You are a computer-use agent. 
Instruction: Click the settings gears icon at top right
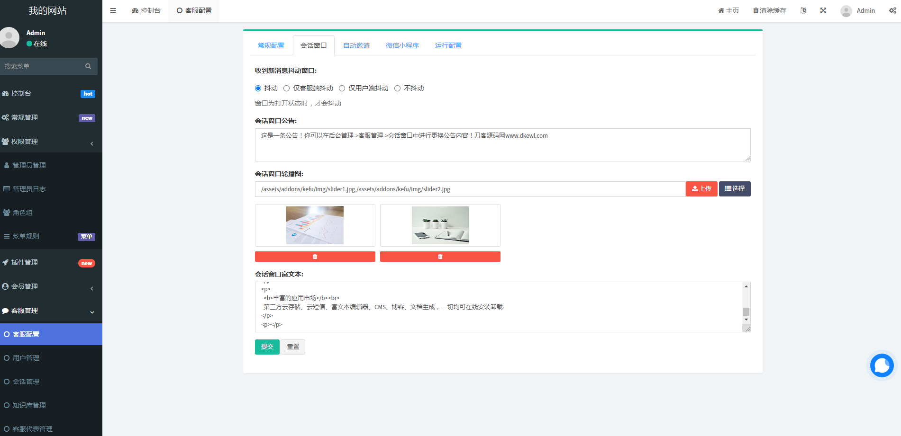click(892, 10)
